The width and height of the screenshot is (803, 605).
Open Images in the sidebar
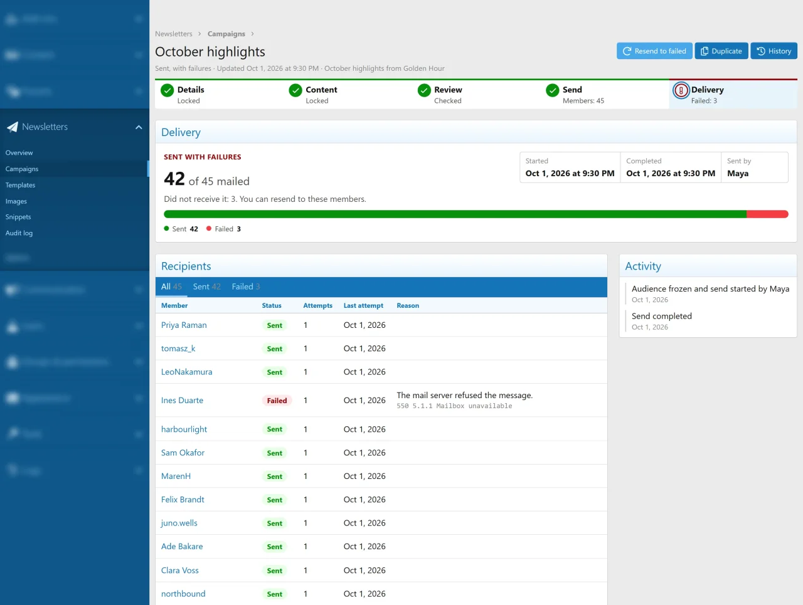16,202
